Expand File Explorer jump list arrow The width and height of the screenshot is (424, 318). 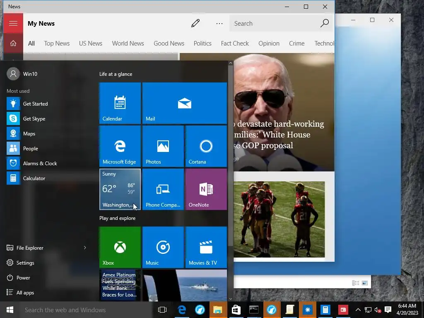pyautogui.click(x=85, y=248)
